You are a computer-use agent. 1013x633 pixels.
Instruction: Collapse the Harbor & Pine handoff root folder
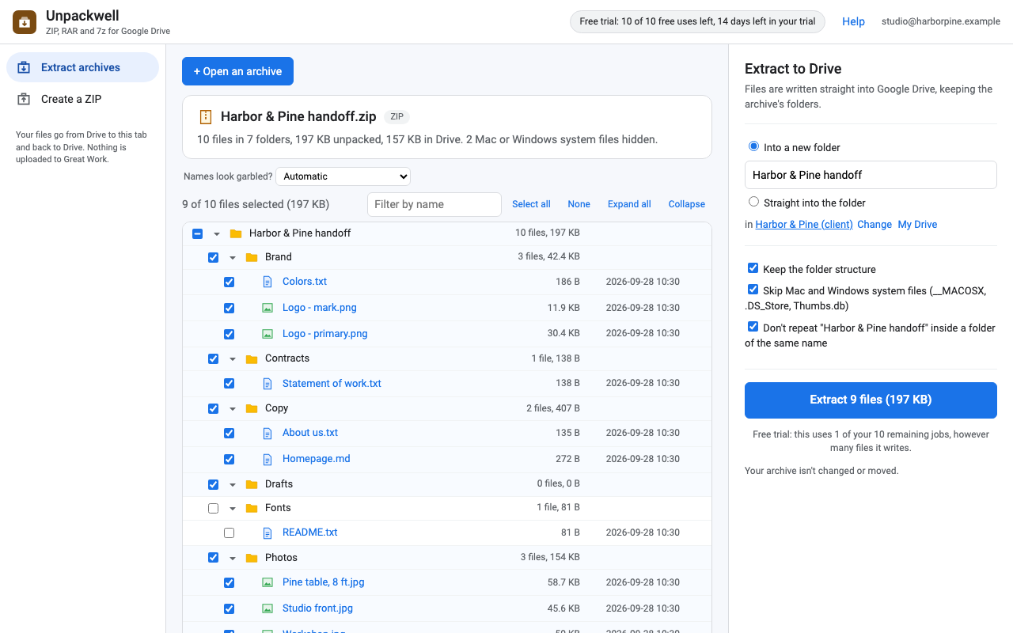(x=217, y=233)
